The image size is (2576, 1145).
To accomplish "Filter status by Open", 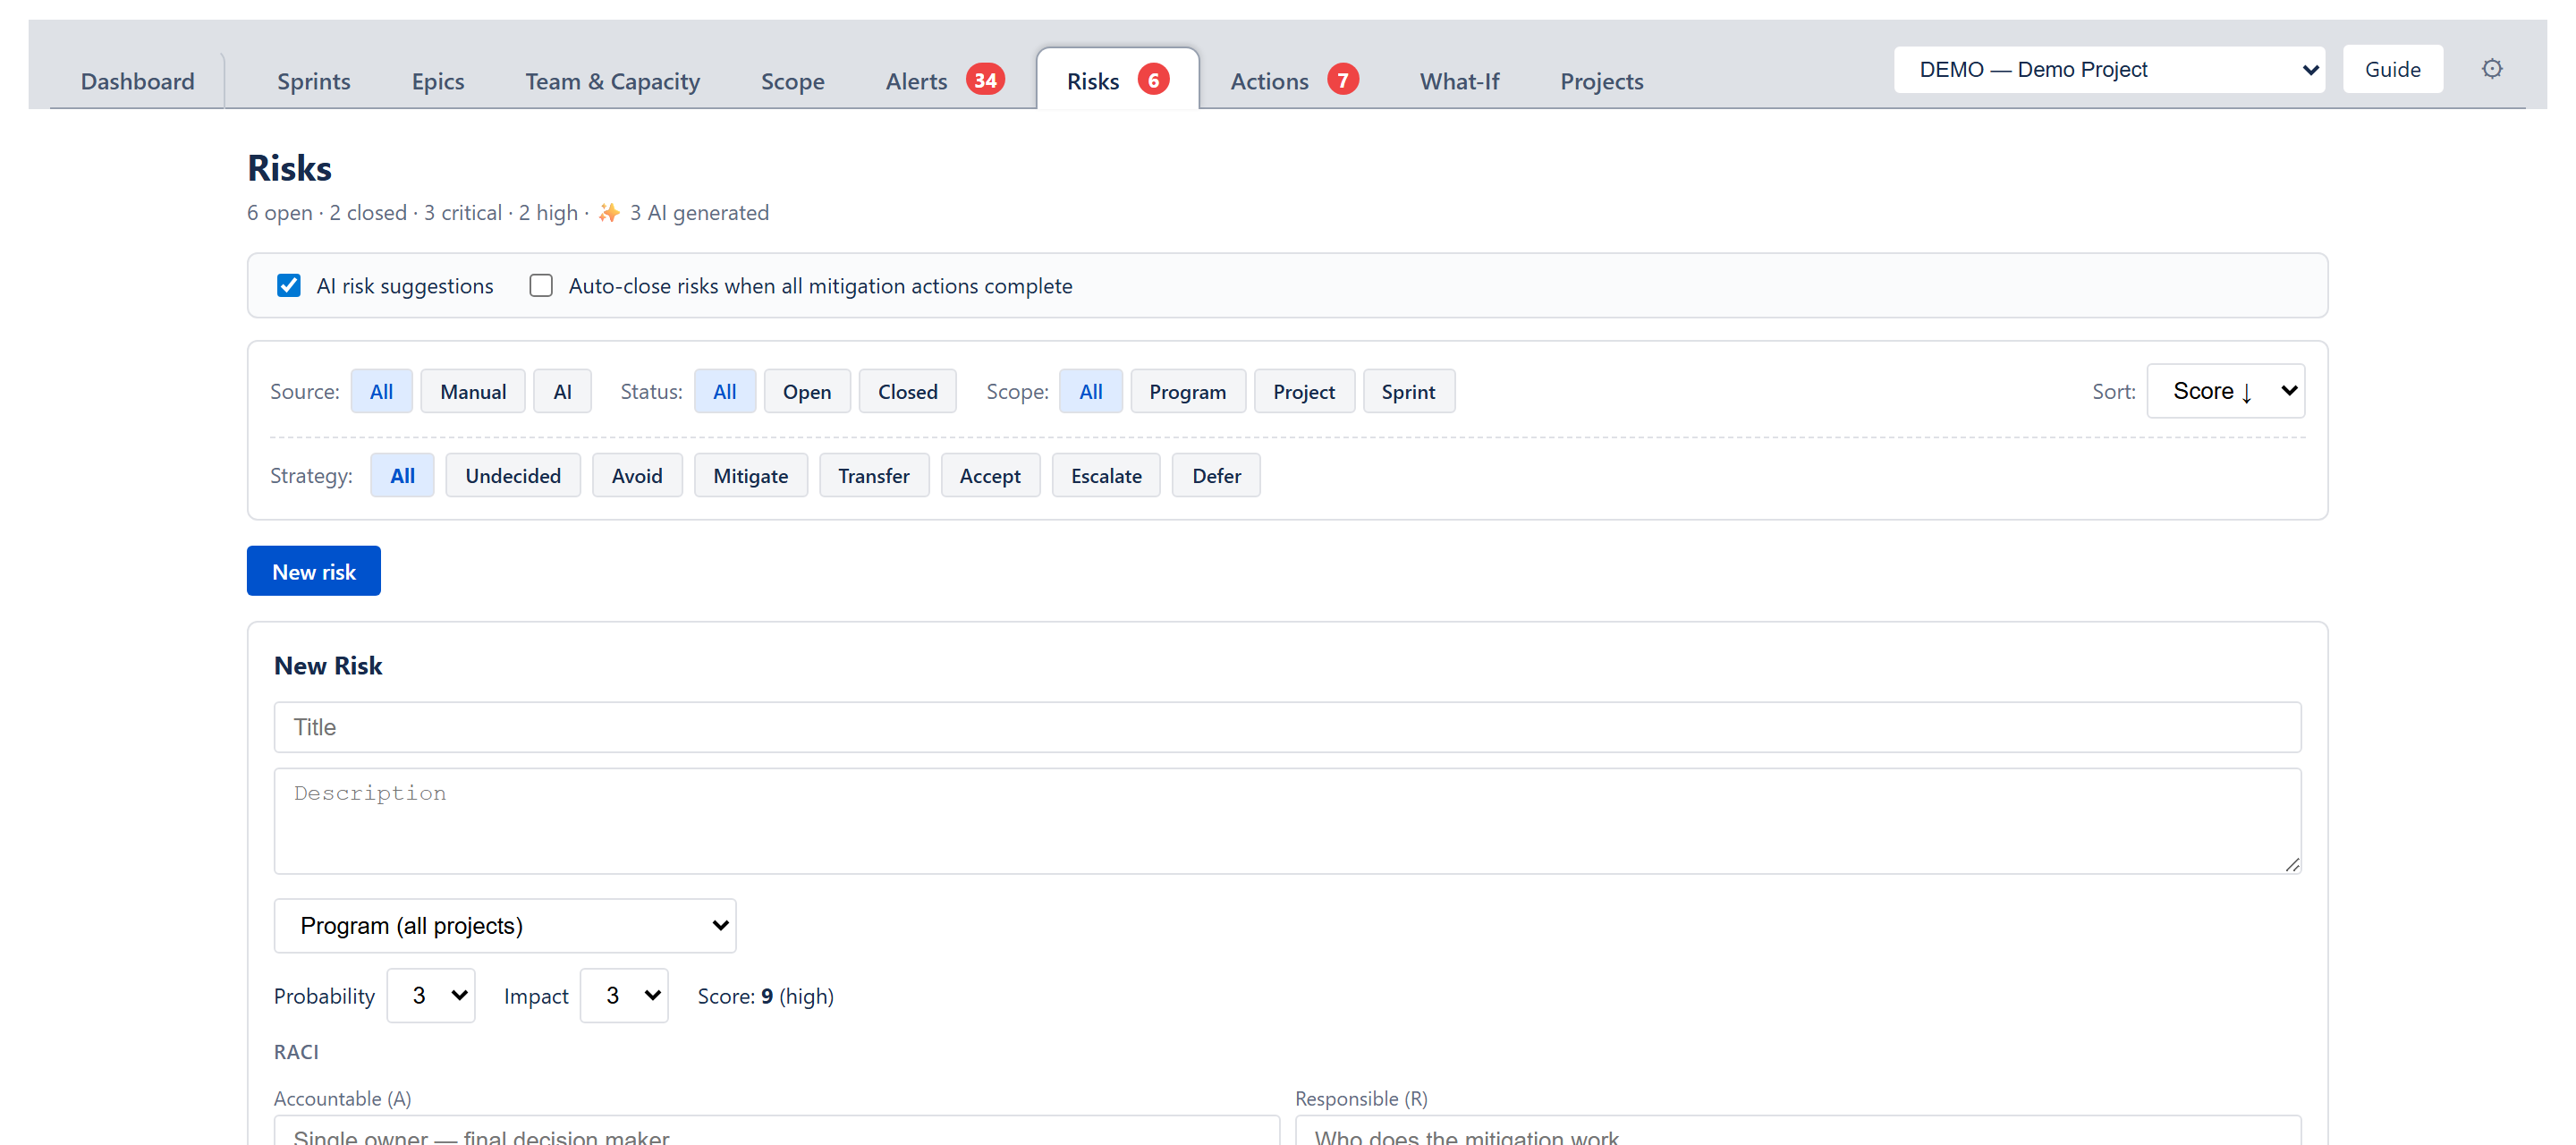I will click(x=806, y=391).
